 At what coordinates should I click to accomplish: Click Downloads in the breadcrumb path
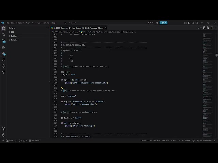[74, 32]
